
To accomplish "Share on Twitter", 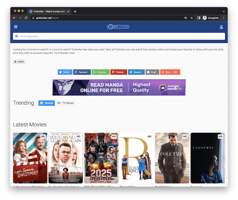I will pyautogui.click(x=65, y=72).
